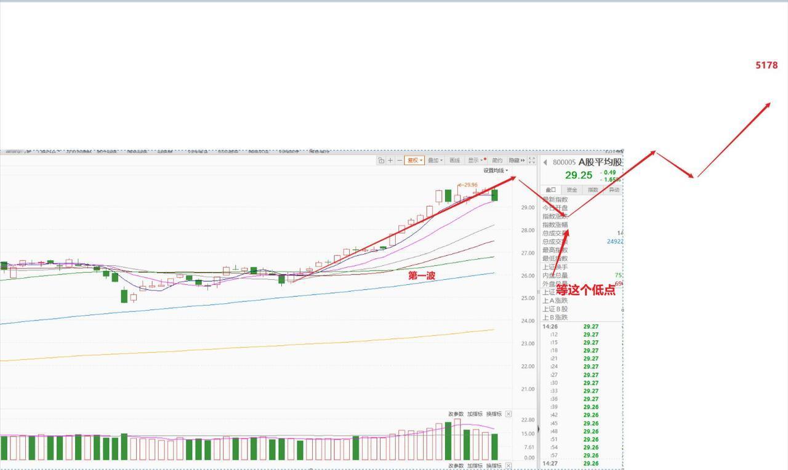Click the :57 tick row

582,455
